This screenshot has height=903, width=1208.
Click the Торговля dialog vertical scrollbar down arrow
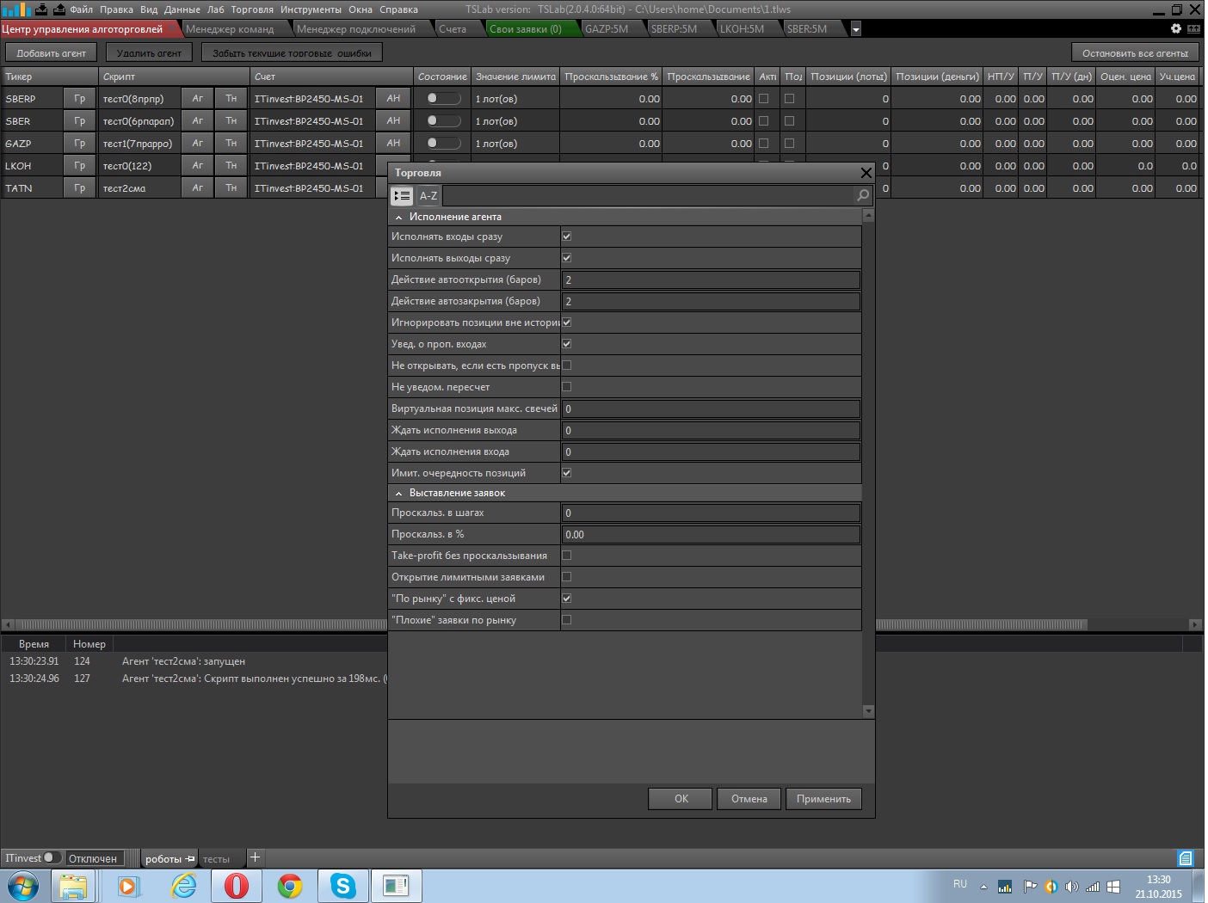point(868,711)
